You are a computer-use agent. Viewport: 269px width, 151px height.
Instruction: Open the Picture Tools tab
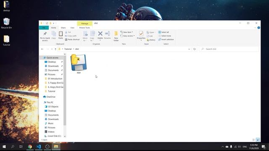[x=84, y=28]
